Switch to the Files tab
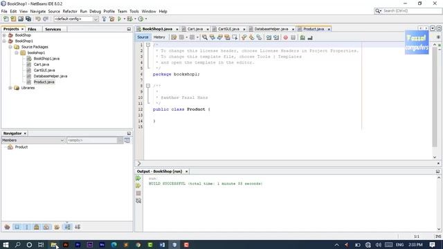The image size is (443, 249). (32, 29)
